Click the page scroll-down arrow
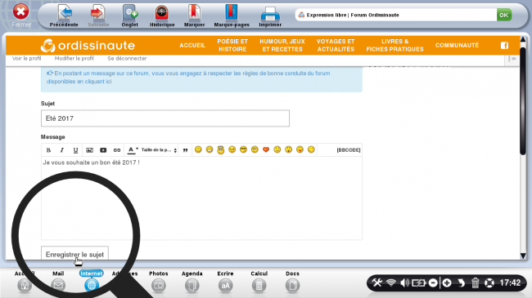The width and height of the screenshot is (532, 298). pyautogui.click(x=523, y=256)
